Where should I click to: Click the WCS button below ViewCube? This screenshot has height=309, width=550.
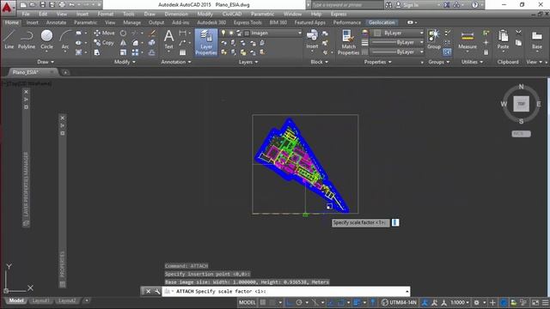click(x=522, y=134)
